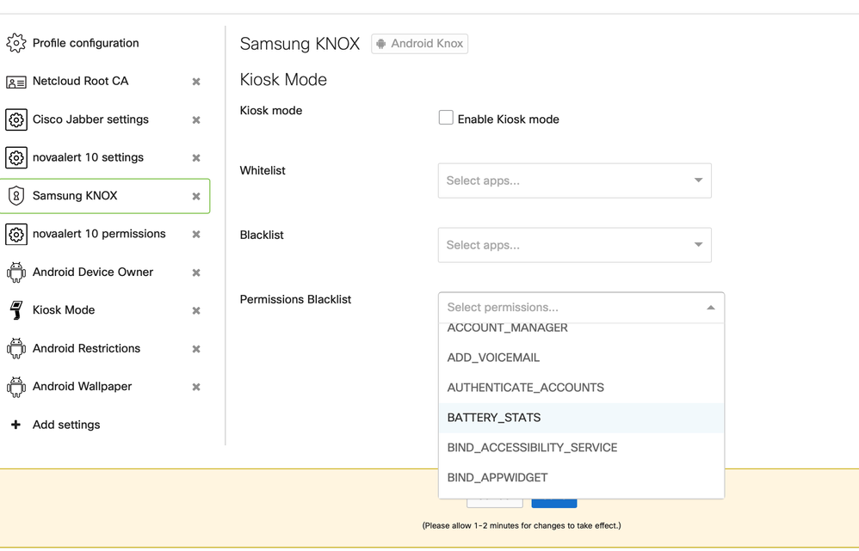Select Samsung KNOX sidebar item
This screenshot has height=551, width=859.
(105, 196)
